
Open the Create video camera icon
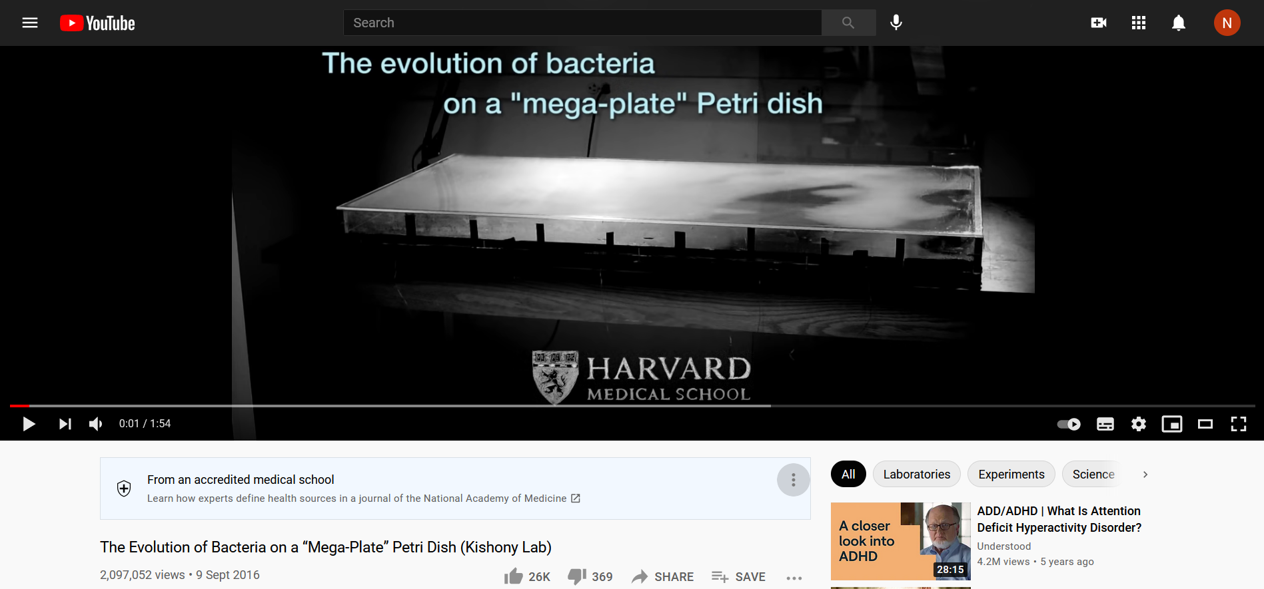tap(1098, 23)
